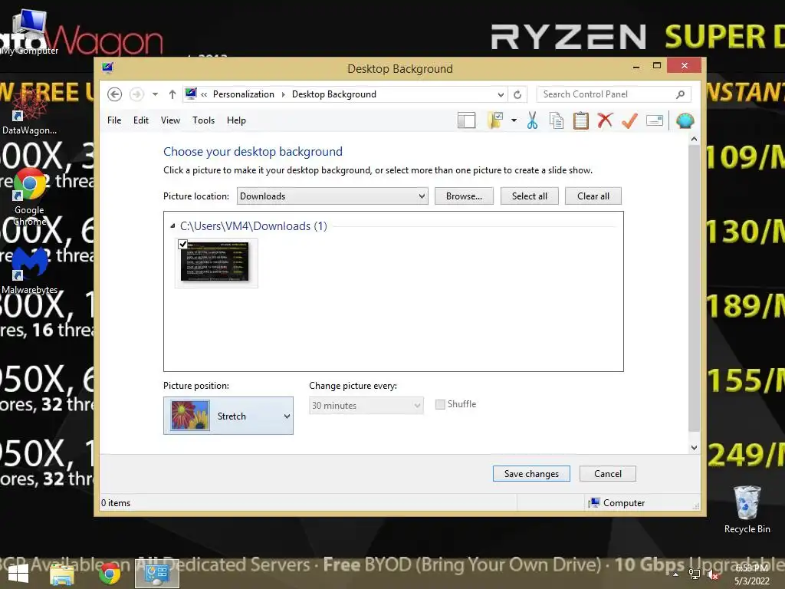Click Desktop Background in the breadcrumb
Screen dimensions: 785x589
tap(334, 94)
